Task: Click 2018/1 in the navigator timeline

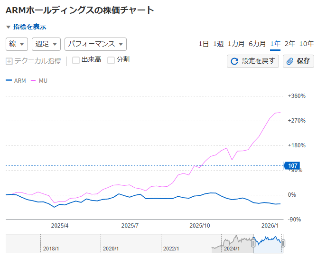Action: coord(51,249)
